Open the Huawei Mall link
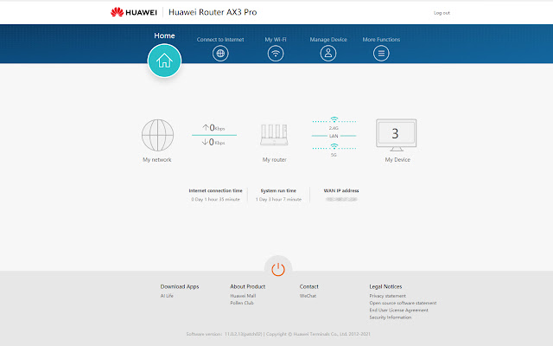This screenshot has width=553, height=346. [243, 296]
